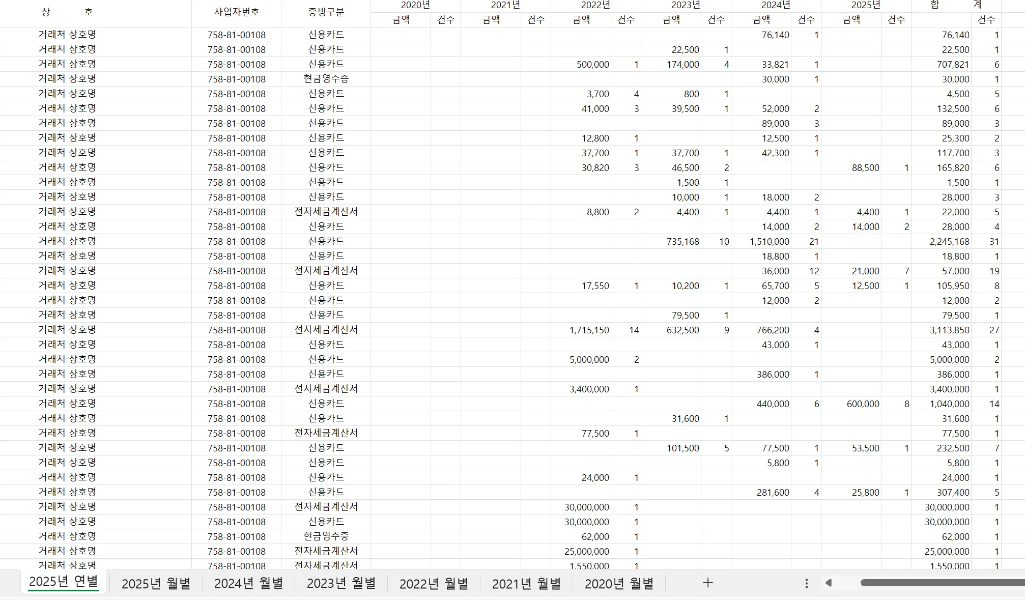Select the 2025년 amount cell 600,000
The image size is (1025, 600).
862,404
